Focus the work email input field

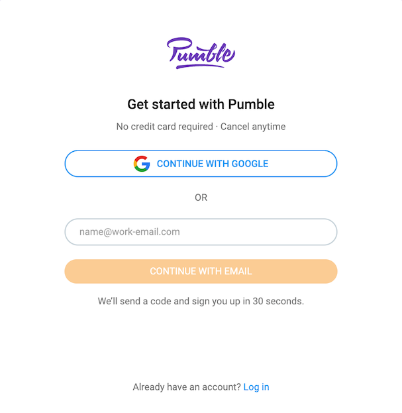pos(201,232)
